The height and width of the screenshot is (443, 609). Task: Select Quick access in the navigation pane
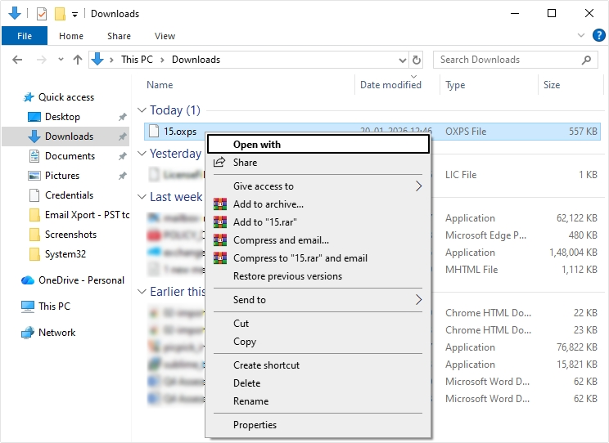point(66,97)
